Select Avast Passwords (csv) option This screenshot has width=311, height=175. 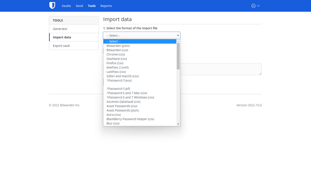[140, 106]
